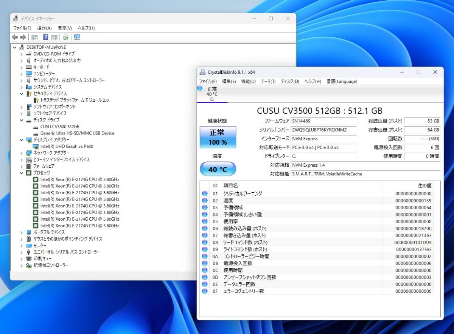
Task: Open 機能(U) menu in CrystalDiskInfo
Action: (249, 81)
